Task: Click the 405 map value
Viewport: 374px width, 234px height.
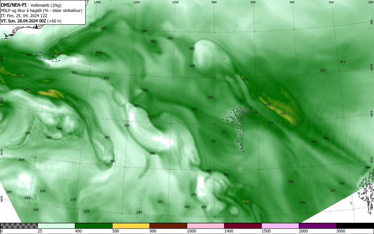Action: [x=29, y=55]
